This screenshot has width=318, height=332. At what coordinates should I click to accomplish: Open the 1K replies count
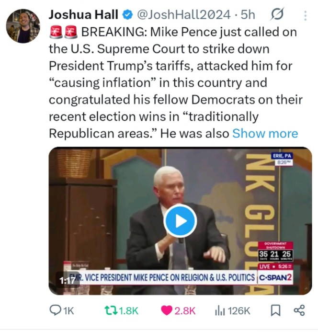69,311
